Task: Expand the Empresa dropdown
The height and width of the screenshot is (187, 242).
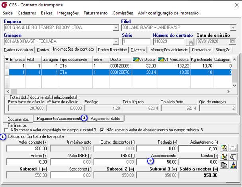Action: pos(115,28)
